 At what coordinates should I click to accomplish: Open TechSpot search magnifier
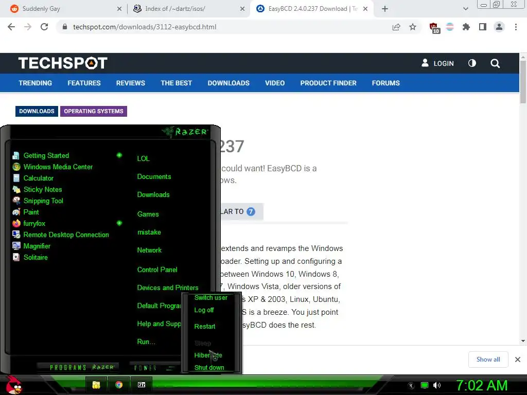click(x=495, y=63)
